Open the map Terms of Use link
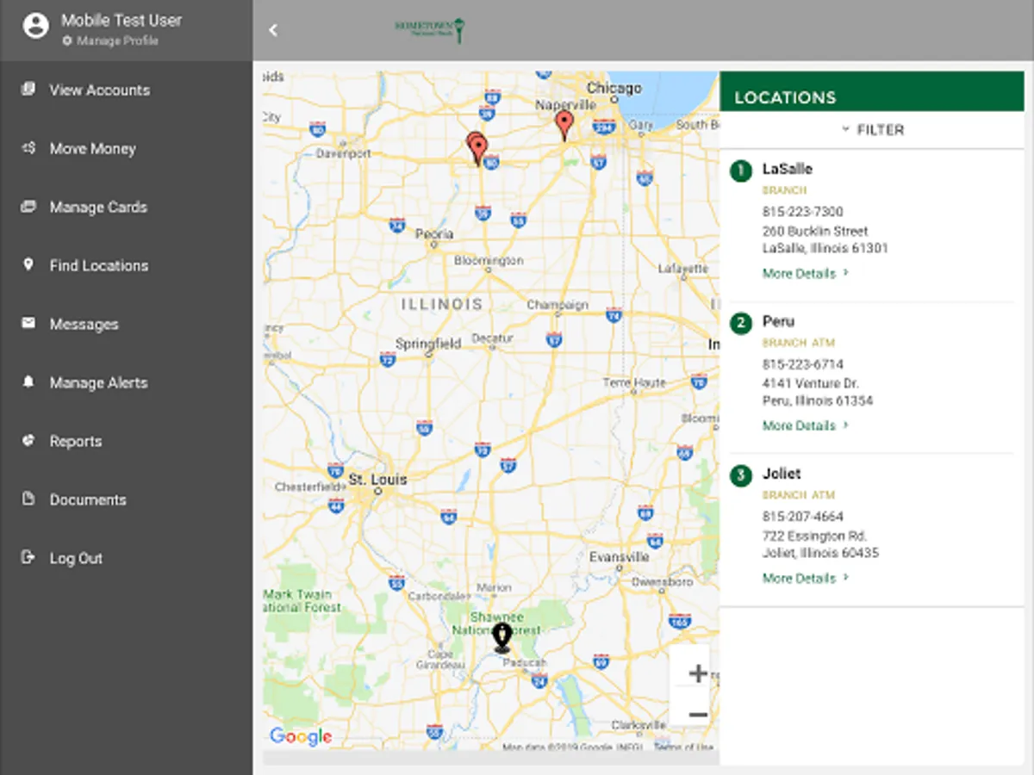 point(682,747)
